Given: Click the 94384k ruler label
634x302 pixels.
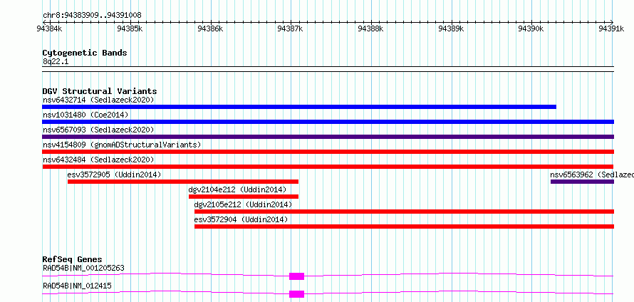Looking at the screenshot, I should 49,28.
